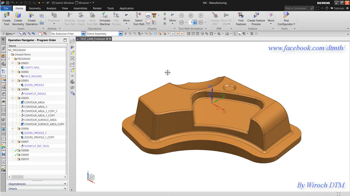Screen dimensions: 350x196
Task: Click Create Feature Process icon
Action: (256, 19)
